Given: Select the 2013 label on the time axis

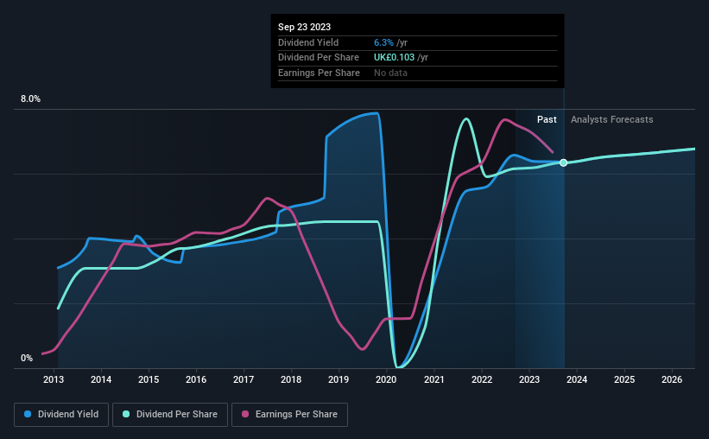Looking at the screenshot, I should coord(54,379).
